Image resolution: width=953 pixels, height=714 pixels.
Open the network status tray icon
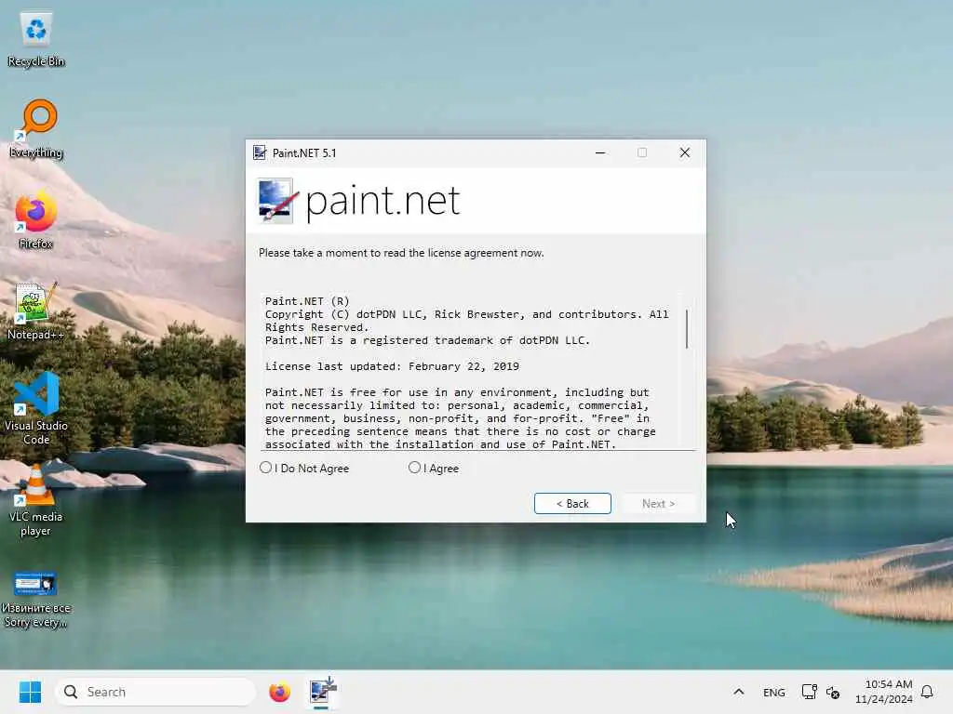(x=809, y=692)
